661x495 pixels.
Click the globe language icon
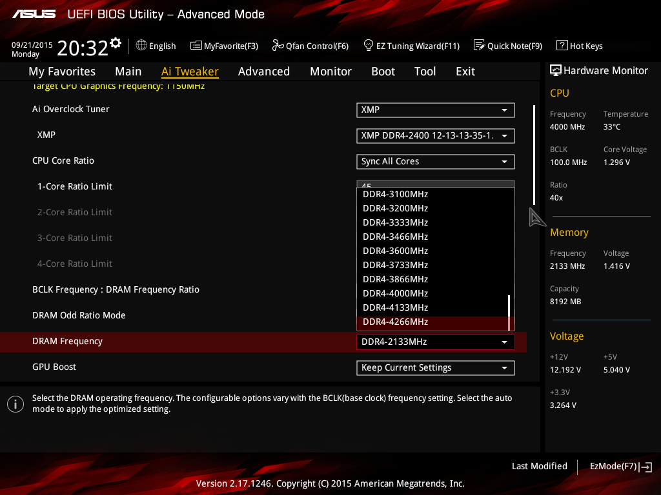[141, 45]
